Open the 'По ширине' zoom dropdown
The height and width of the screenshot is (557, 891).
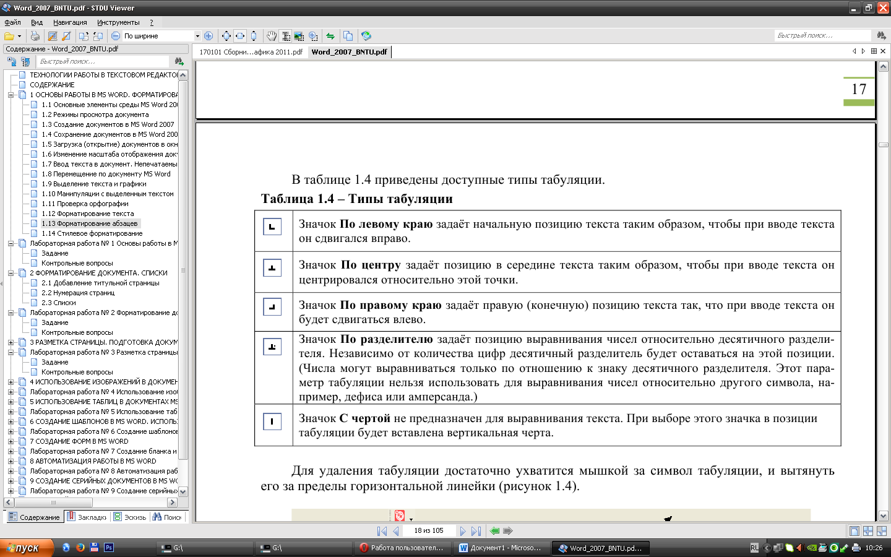[x=197, y=36]
